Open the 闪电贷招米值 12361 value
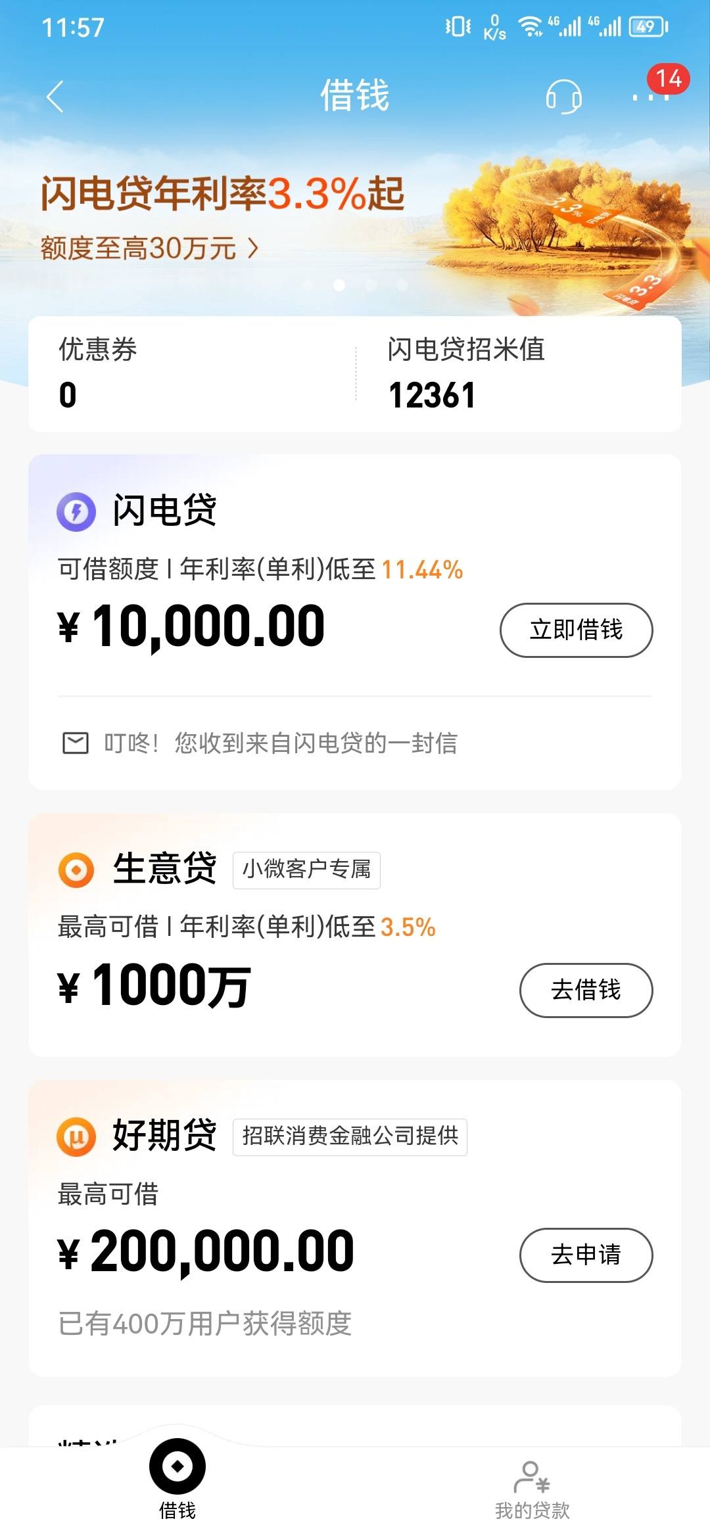Image resolution: width=710 pixels, height=1538 pixels. [466, 373]
